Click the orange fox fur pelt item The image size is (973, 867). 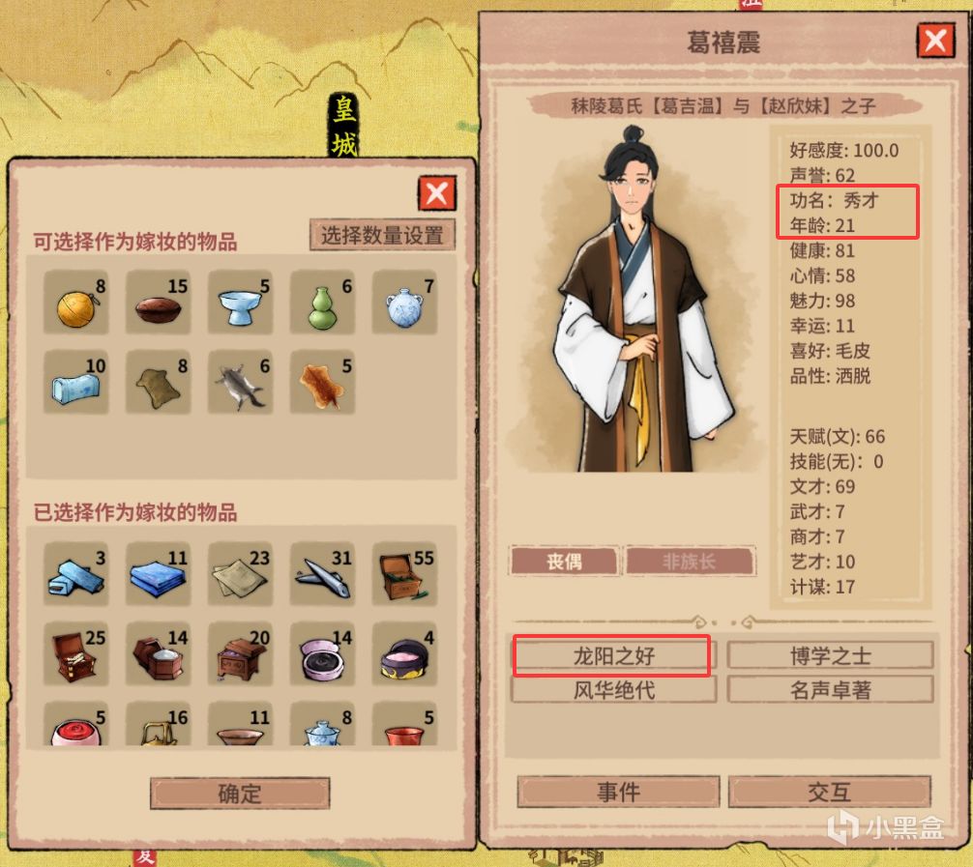click(x=322, y=382)
